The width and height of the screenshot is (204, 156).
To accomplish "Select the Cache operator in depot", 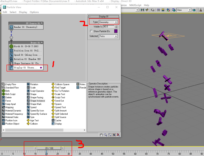I will tap(56, 120).
